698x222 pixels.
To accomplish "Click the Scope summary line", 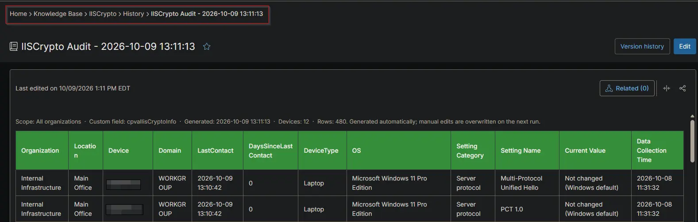I will [x=278, y=121].
